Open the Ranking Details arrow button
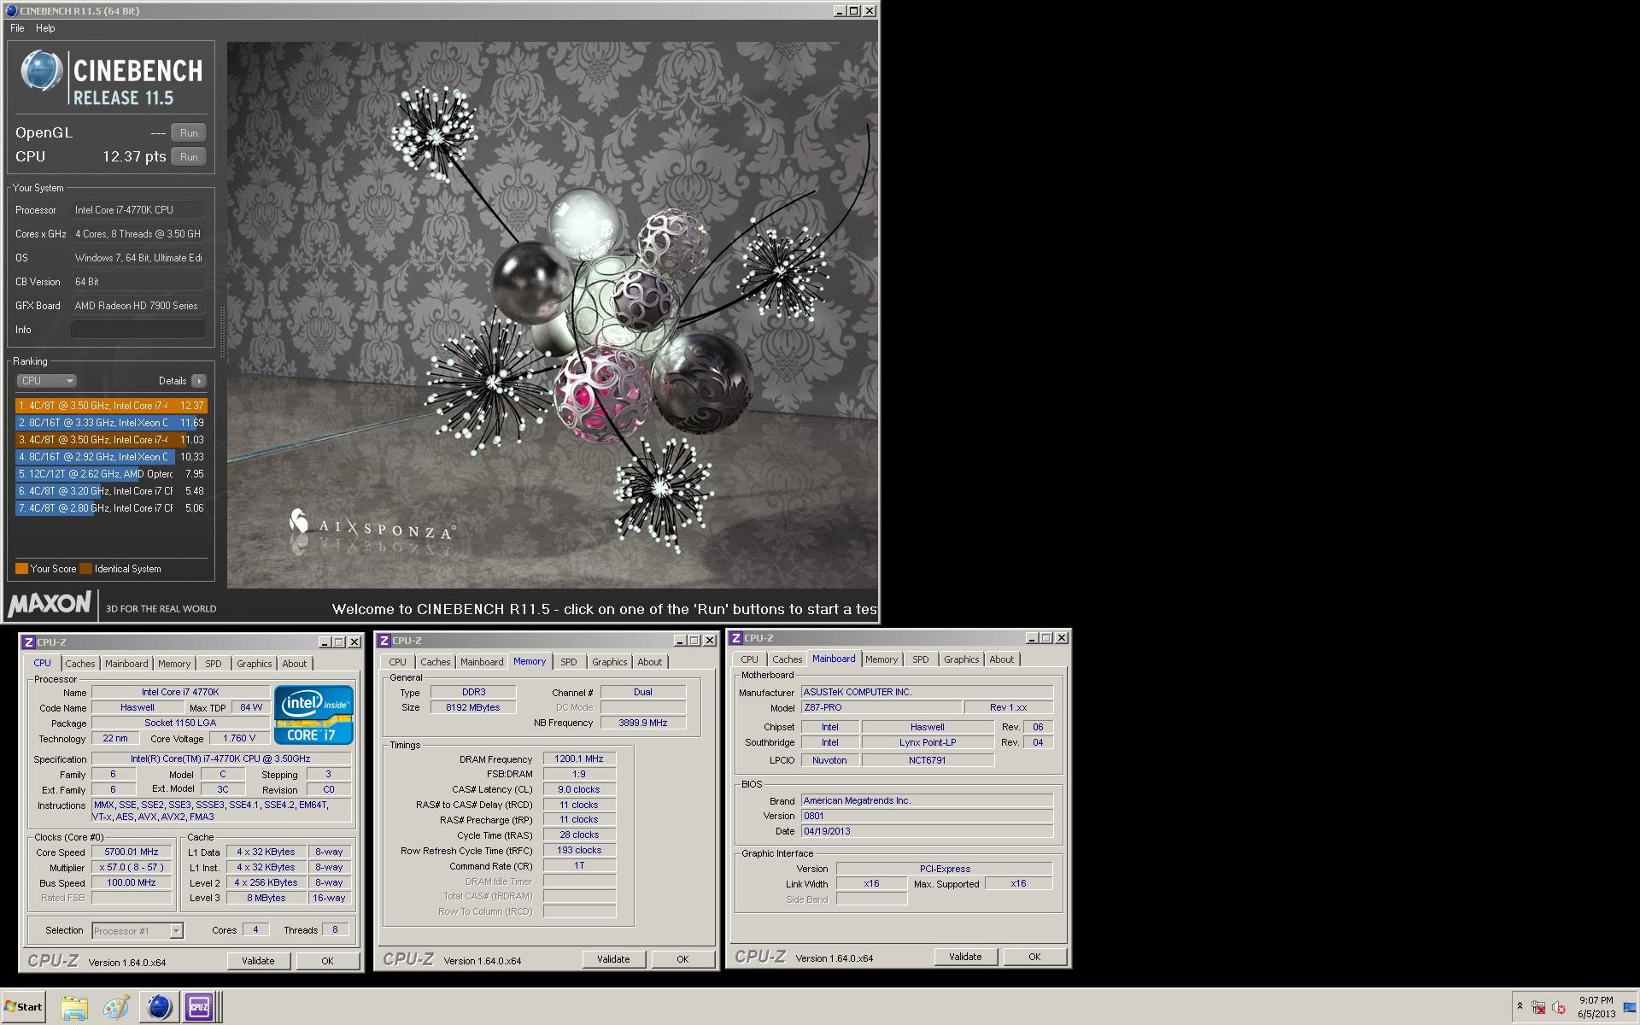This screenshot has width=1640, height=1025. (x=199, y=381)
